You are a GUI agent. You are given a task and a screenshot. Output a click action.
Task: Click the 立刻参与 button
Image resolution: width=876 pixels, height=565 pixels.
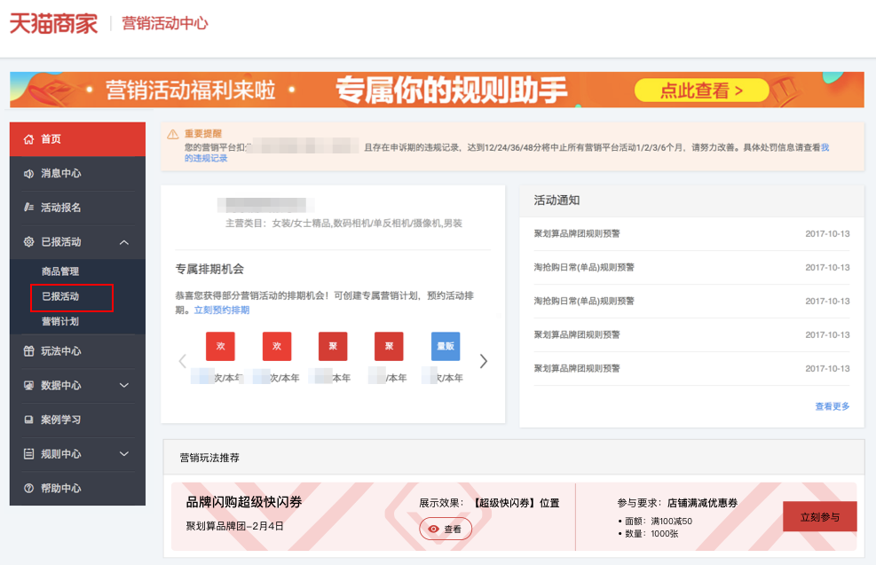tap(819, 517)
